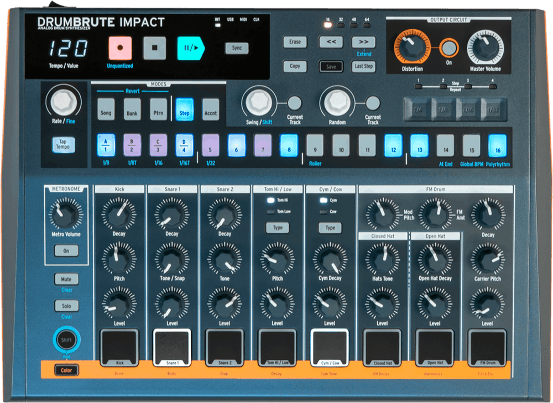Toggle the orange Color button
The width and height of the screenshot is (553, 403).
coord(66,370)
